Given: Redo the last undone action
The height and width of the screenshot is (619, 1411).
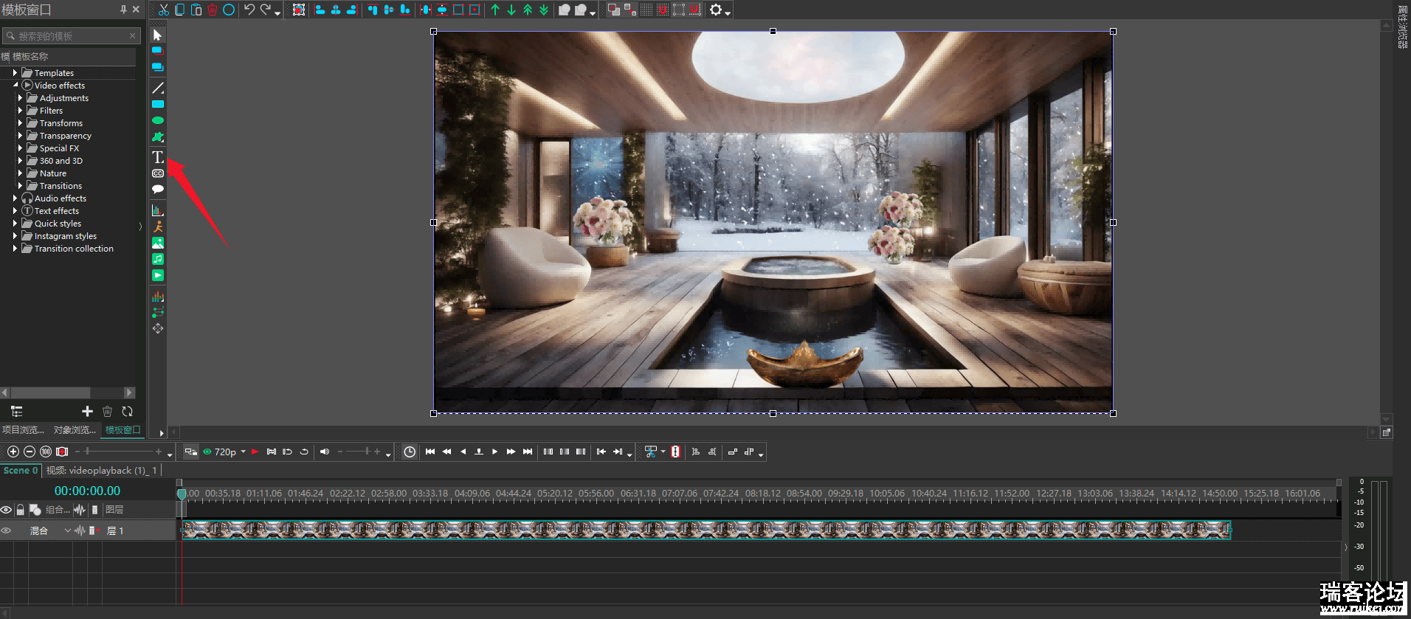Looking at the screenshot, I should pyautogui.click(x=266, y=10).
